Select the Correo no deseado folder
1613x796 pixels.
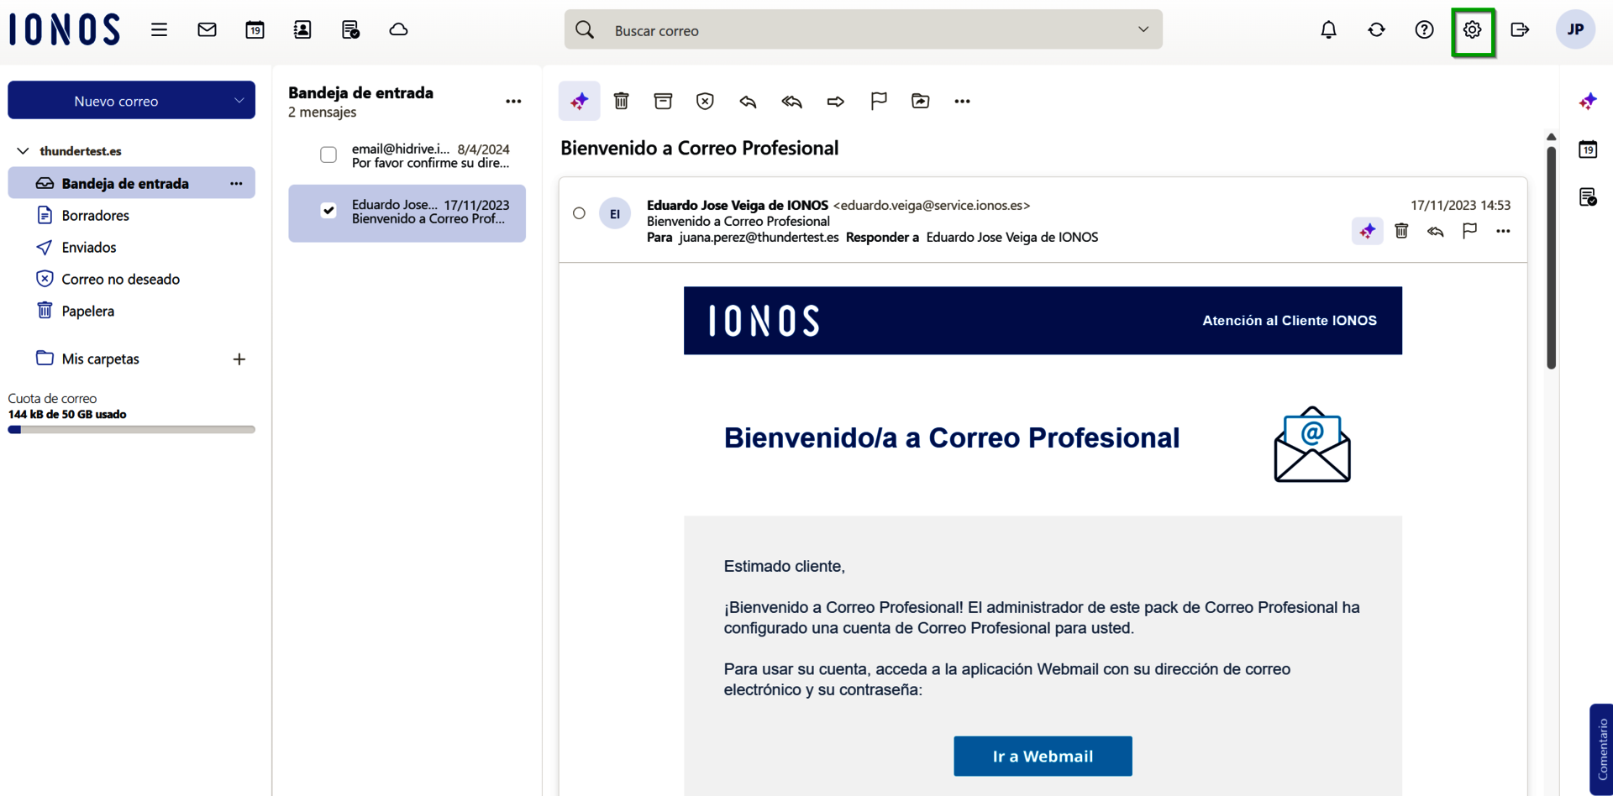click(x=121, y=279)
